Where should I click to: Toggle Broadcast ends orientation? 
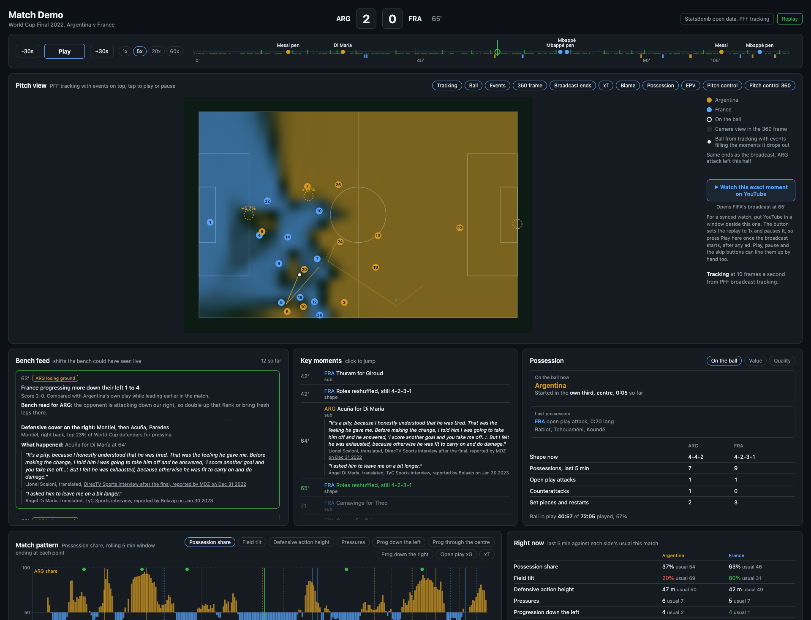573,86
